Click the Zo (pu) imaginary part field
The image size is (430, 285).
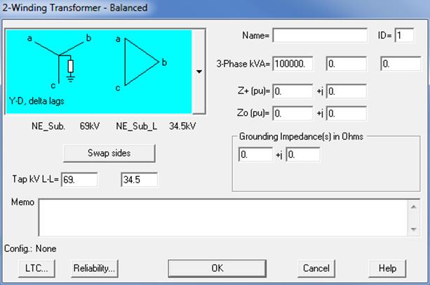[347, 113]
